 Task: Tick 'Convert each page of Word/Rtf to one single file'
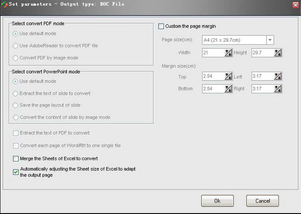[16, 146]
